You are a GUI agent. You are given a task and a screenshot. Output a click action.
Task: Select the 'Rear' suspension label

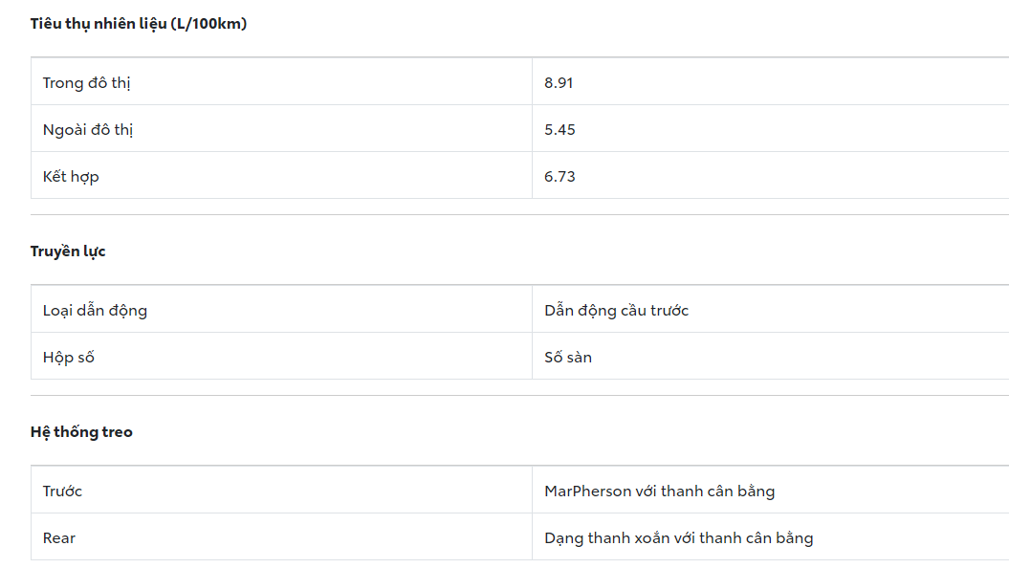(59, 538)
